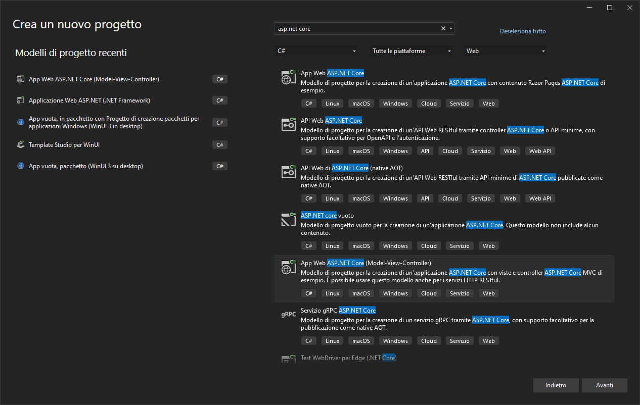Select Servizio gRPC ASP.NET Core template title

click(x=338, y=311)
